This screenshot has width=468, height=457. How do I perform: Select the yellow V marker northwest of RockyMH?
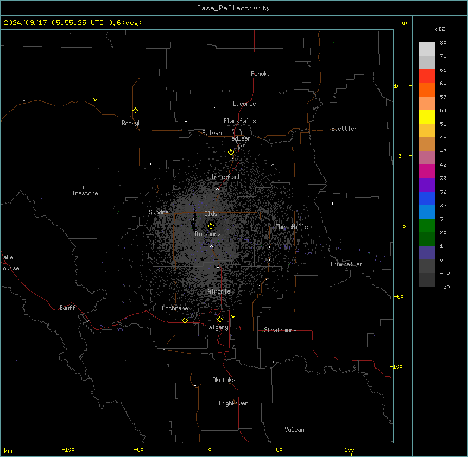pos(95,100)
